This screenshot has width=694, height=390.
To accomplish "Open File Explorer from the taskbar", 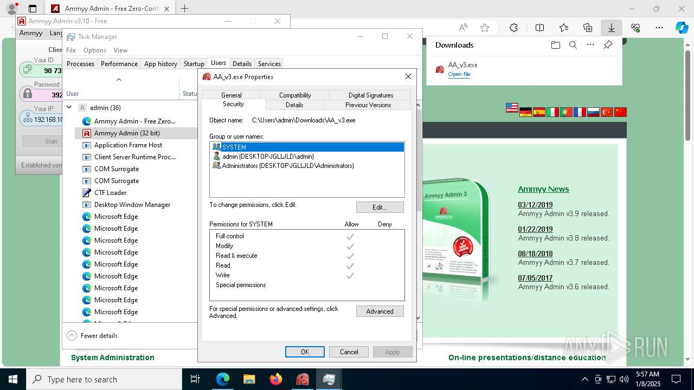I will click(249, 379).
